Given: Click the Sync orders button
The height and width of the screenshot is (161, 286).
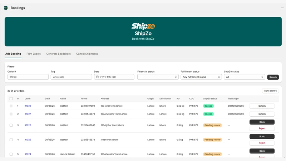Looking at the screenshot, I should pyautogui.click(x=270, y=91).
